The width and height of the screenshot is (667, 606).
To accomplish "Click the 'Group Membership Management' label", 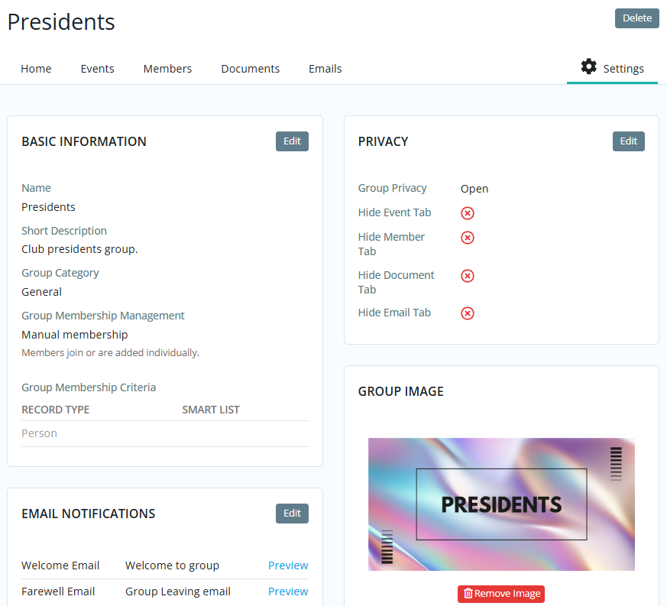I will click(103, 316).
